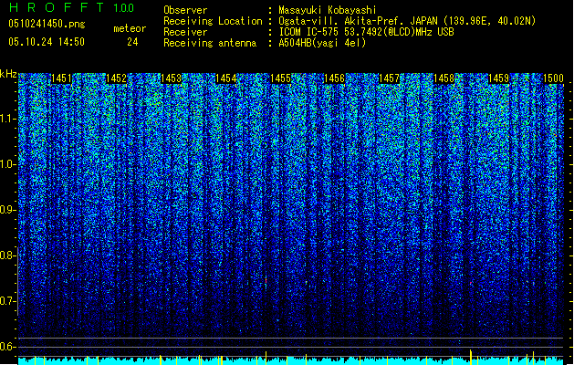Click the Observer name Masayuki Kobayashi
The image size is (574, 365).
tap(328, 10)
